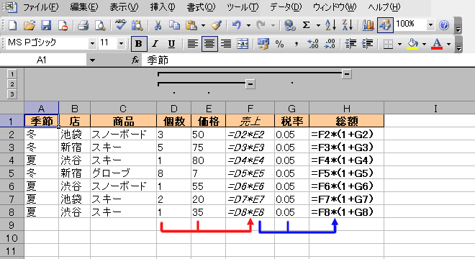This screenshot has width=475, height=259.
Task: Open the 書式(O) menu
Action: point(201,7)
